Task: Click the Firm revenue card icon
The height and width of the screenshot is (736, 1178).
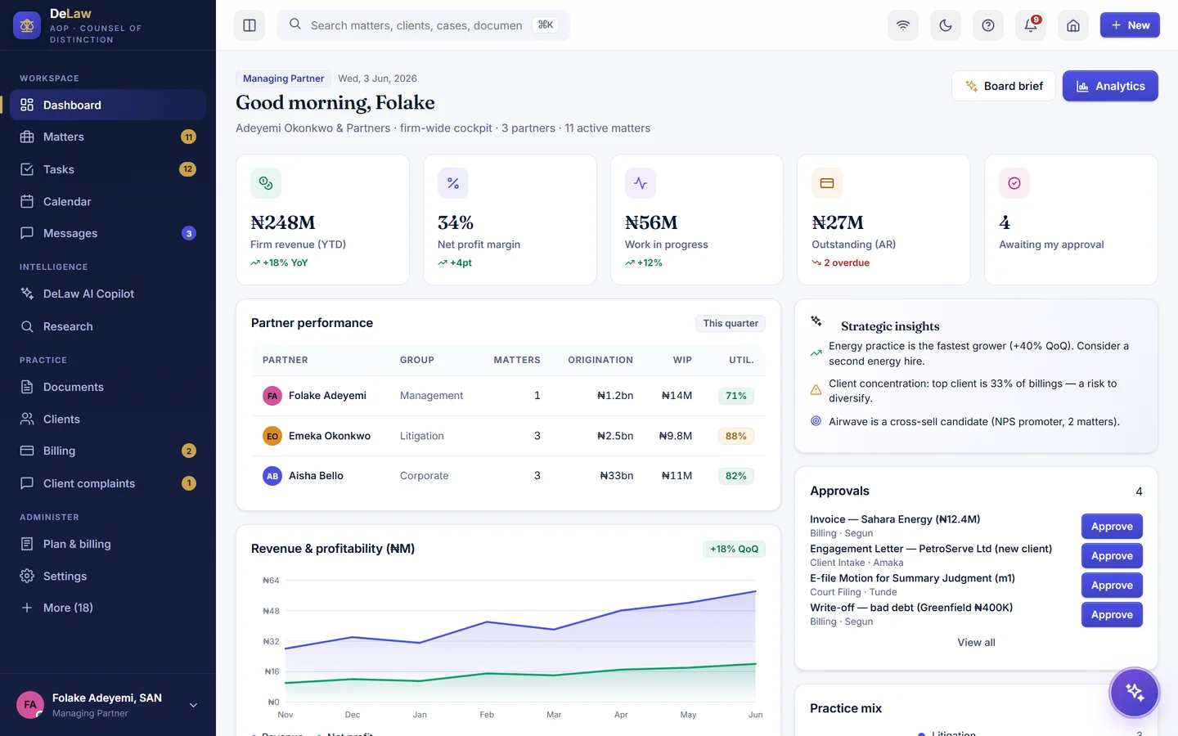Action: click(266, 183)
